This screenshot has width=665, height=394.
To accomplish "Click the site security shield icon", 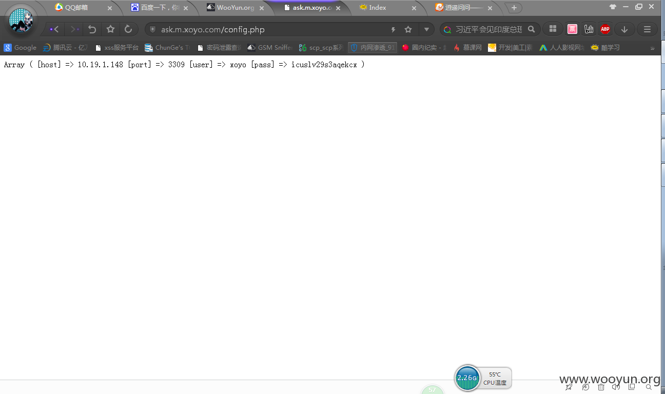I will click(152, 29).
